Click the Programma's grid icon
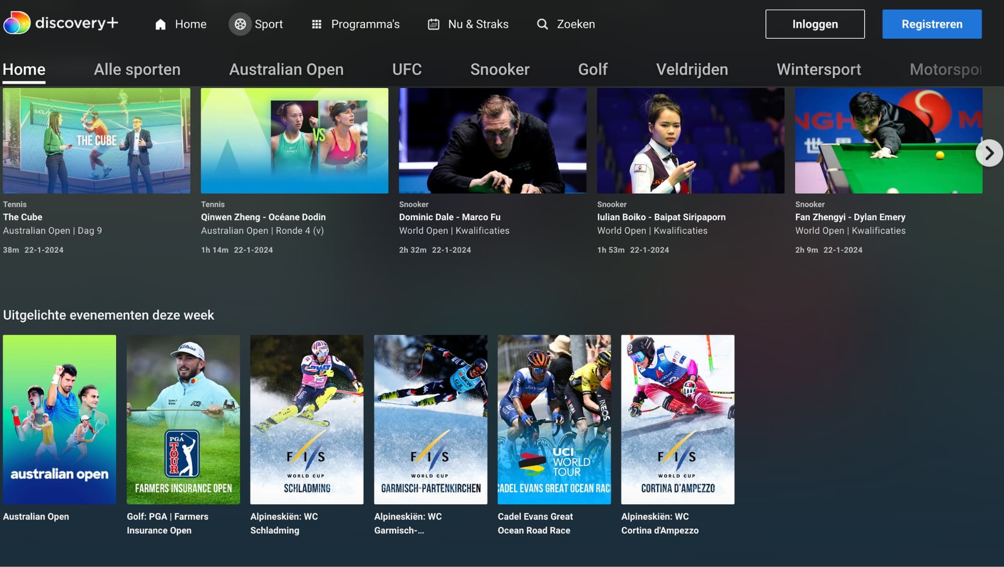The width and height of the screenshot is (1004, 567). click(316, 24)
